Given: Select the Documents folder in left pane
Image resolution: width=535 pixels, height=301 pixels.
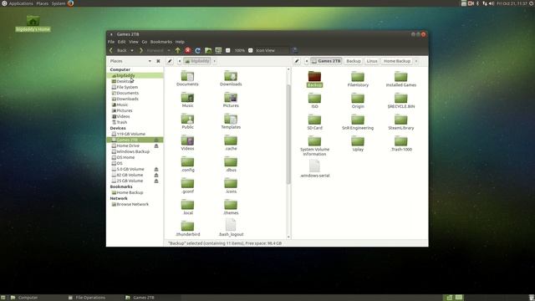Looking at the screenshot, I should pos(187,79).
